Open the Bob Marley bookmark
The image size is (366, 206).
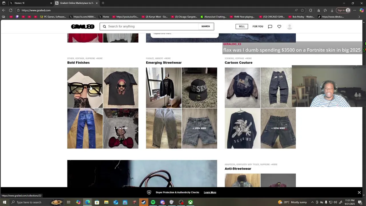301,17
